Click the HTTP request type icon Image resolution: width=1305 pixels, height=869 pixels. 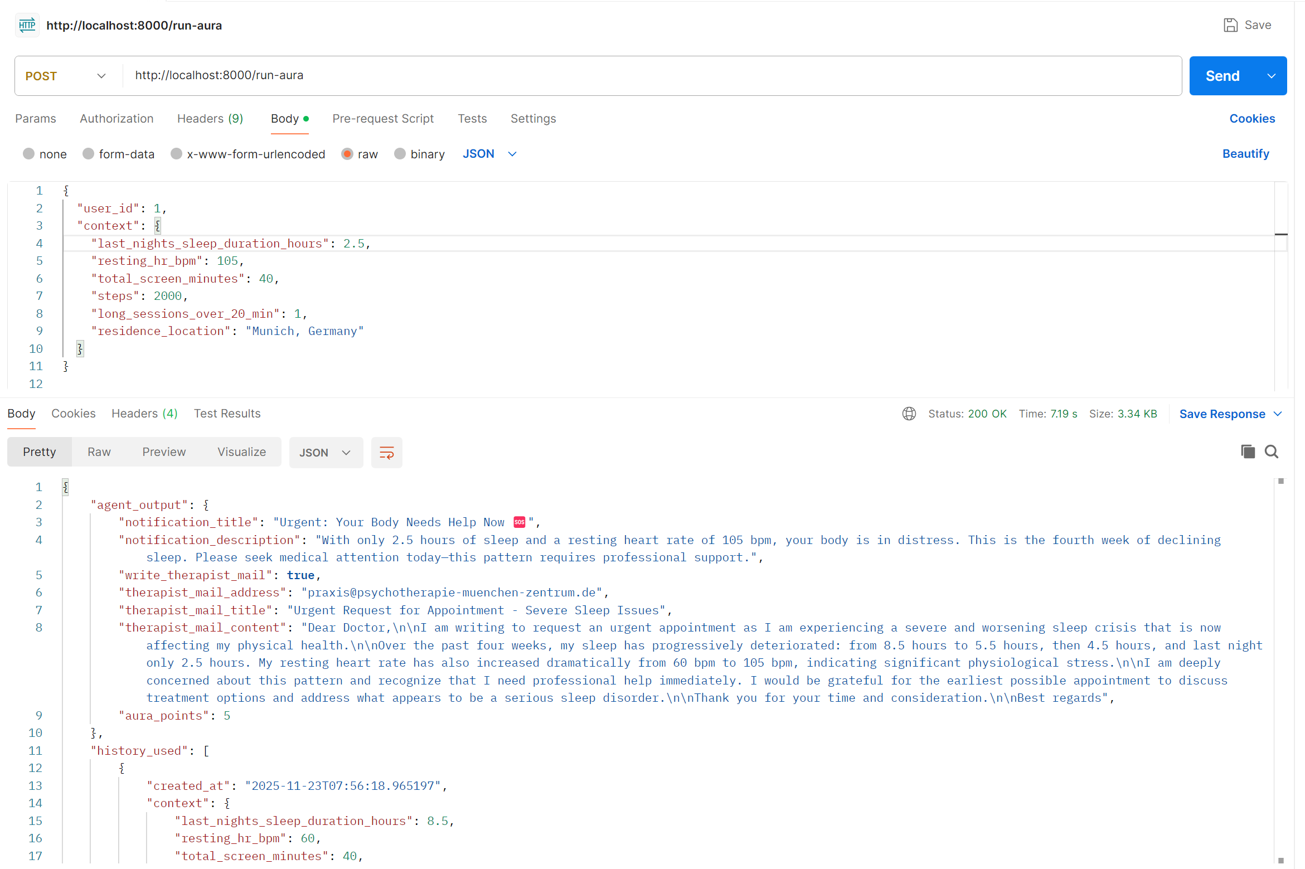tap(27, 25)
